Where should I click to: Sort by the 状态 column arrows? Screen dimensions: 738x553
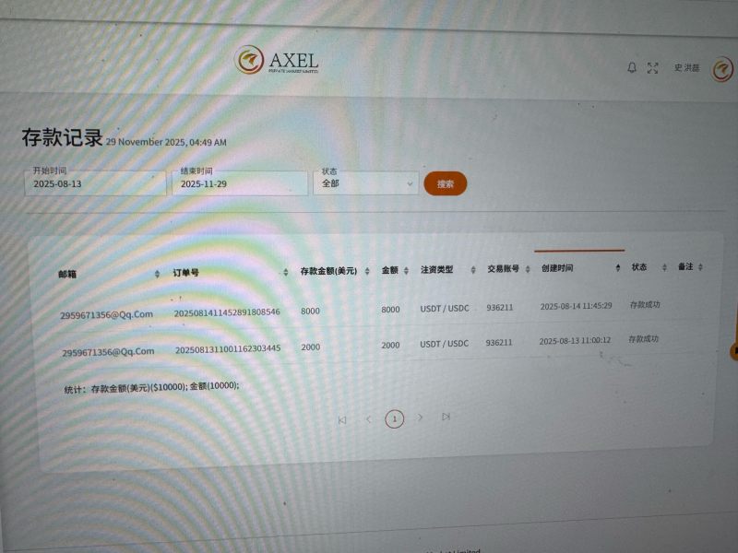coord(664,267)
